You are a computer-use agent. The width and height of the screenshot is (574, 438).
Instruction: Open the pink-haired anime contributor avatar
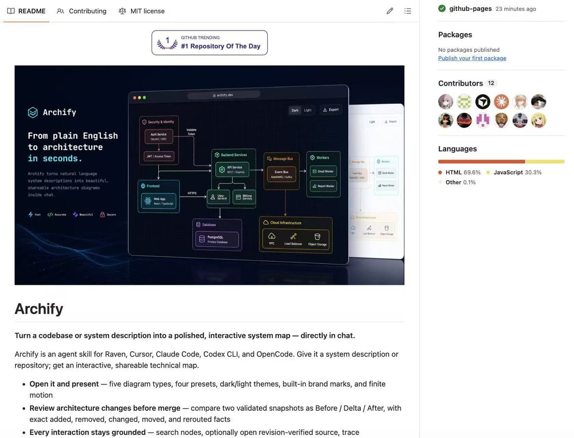tap(446, 101)
